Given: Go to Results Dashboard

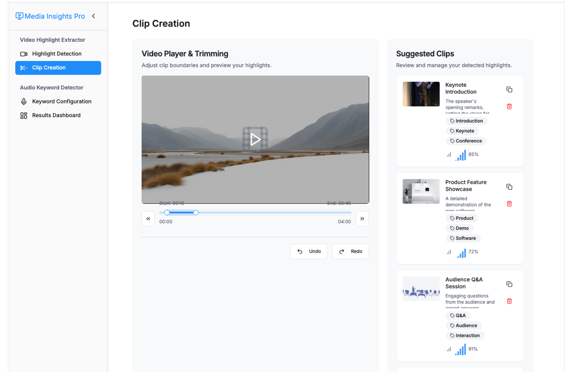Looking at the screenshot, I should [56, 115].
